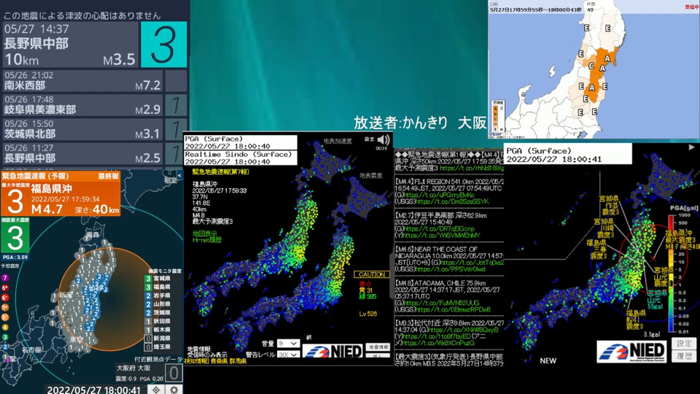Viewport: 700px width, 394px height.
Task: Click the 緊急地震速報(第7報) yellow heading
Action: (x=220, y=172)
